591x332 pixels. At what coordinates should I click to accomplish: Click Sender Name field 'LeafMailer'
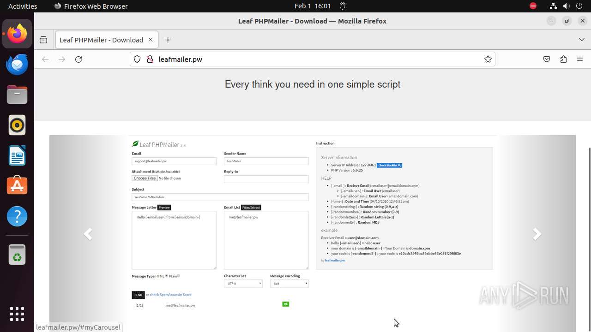pyautogui.click(x=266, y=161)
